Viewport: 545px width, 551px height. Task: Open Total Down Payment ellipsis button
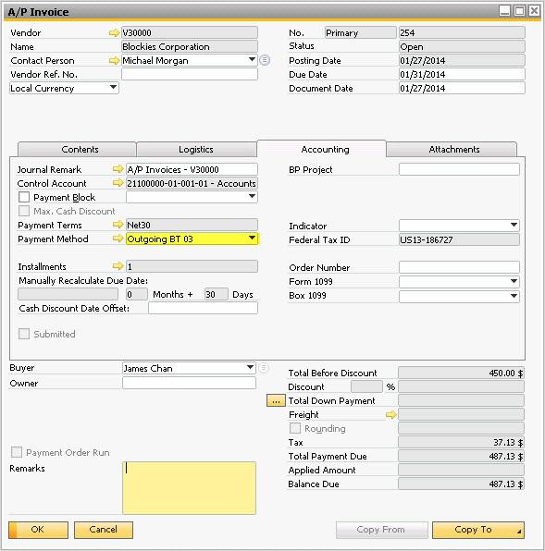(276, 401)
